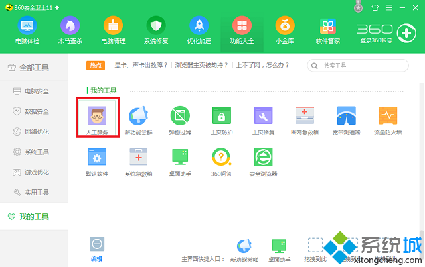
Task: Launch 360问答 tool
Action: coord(221,162)
